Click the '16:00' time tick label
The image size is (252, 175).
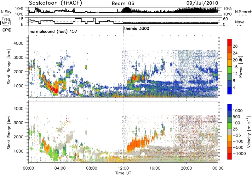155,168
